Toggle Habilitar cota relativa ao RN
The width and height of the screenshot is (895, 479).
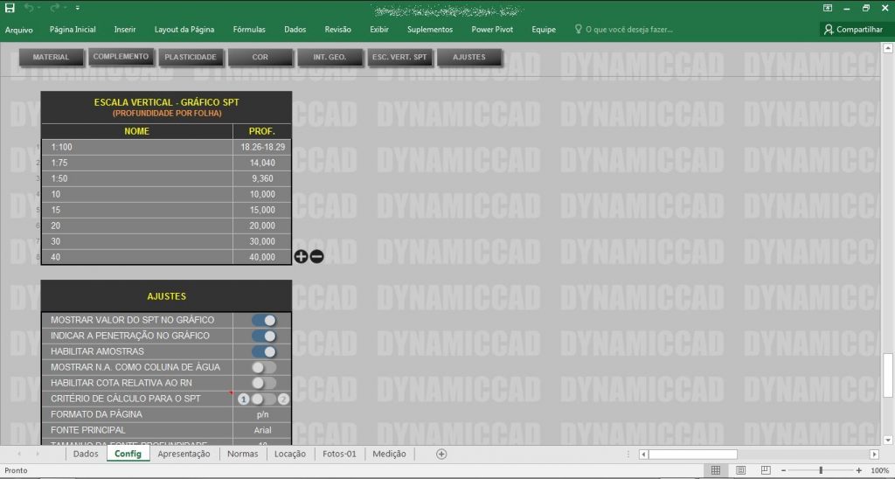coord(264,383)
